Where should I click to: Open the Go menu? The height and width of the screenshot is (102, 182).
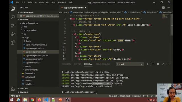[x=47, y=3]
